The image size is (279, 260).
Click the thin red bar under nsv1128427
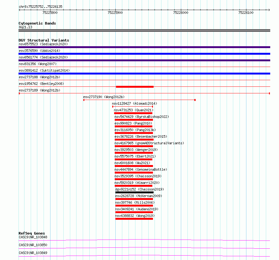point(133,107)
